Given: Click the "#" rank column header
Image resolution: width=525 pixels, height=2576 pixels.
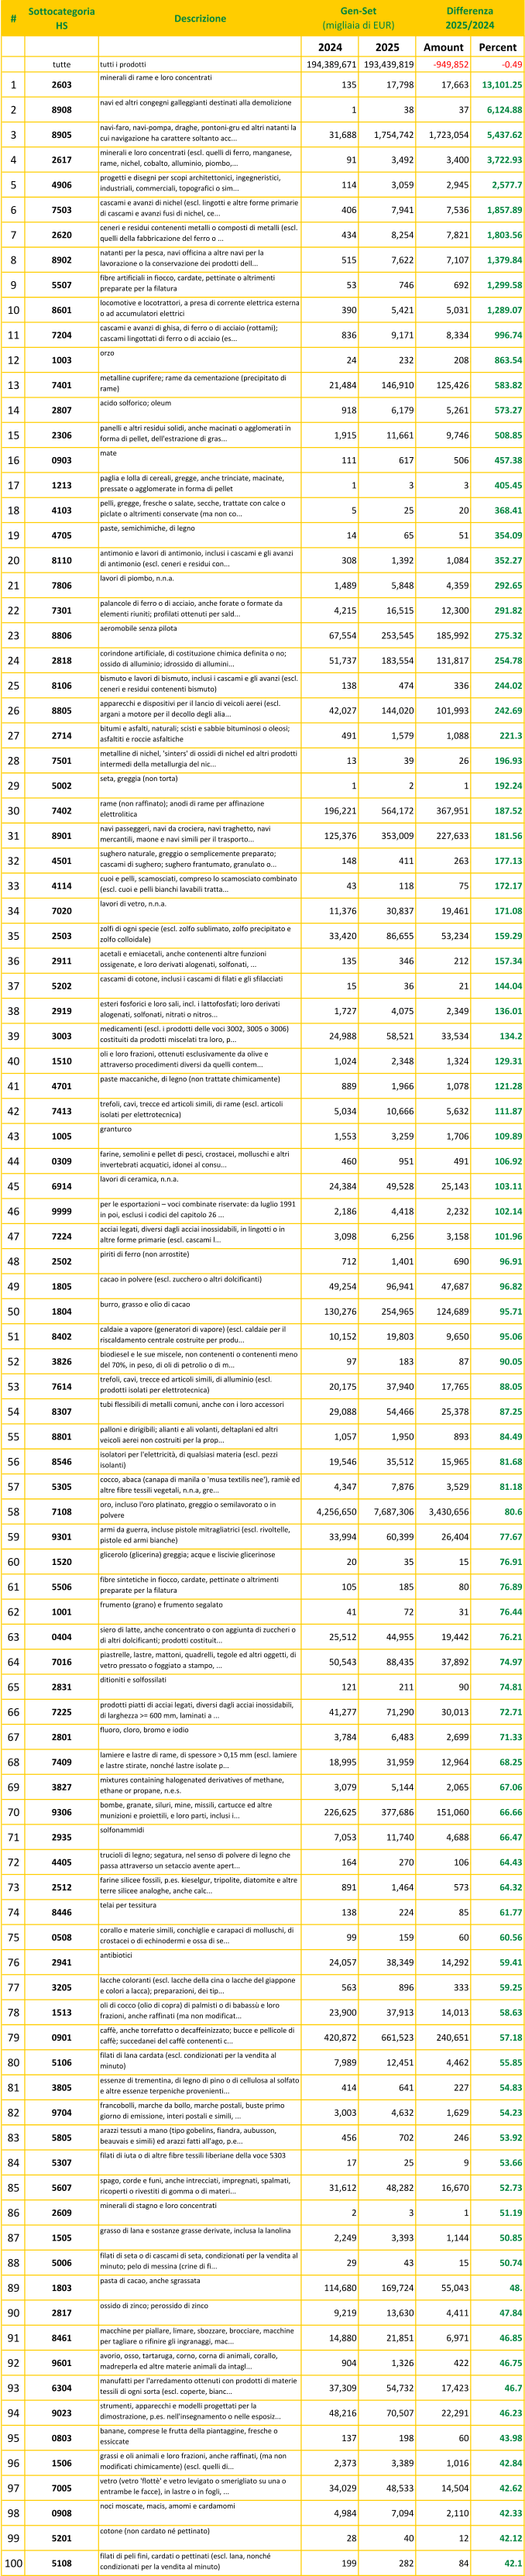Looking at the screenshot, I should (x=13, y=18).
